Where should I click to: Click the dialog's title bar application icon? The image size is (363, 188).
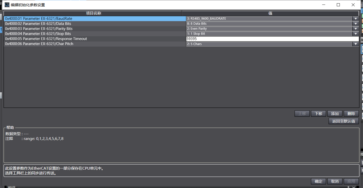point(7,5)
